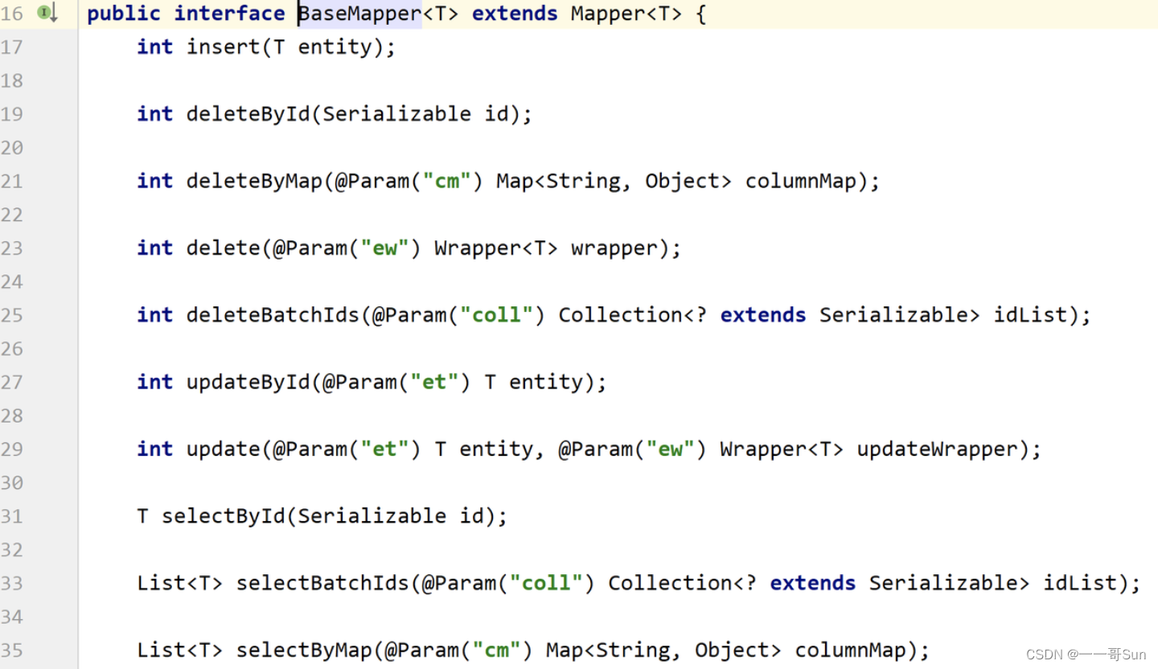Image resolution: width=1158 pixels, height=669 pixels.
Task: Click line number 29 in gutter
Action: point(12,449)
